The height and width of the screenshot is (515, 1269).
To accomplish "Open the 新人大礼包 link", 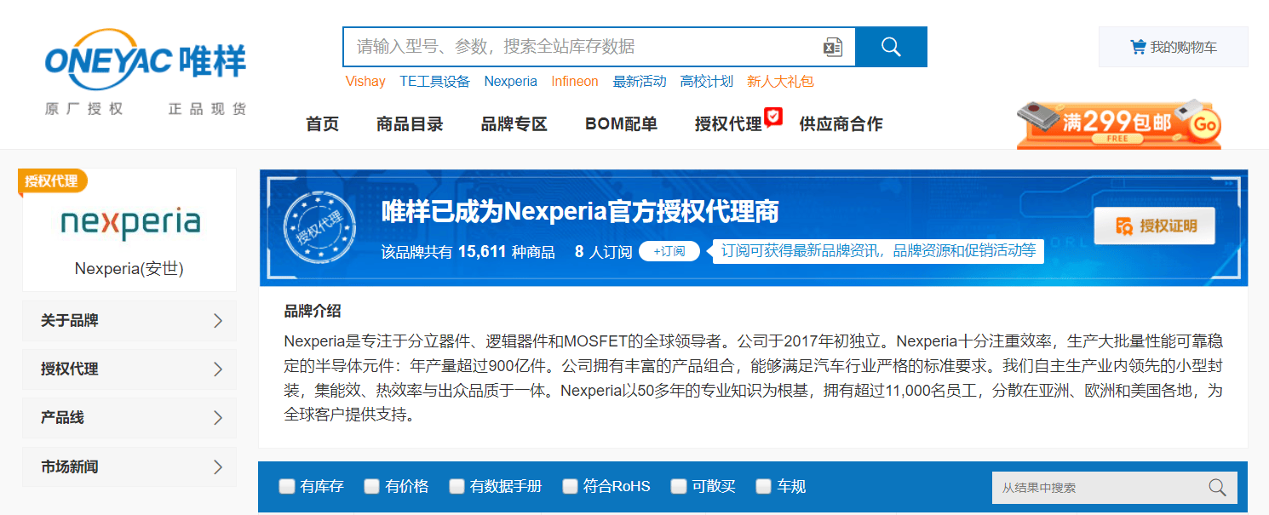I will pos(781,82).
